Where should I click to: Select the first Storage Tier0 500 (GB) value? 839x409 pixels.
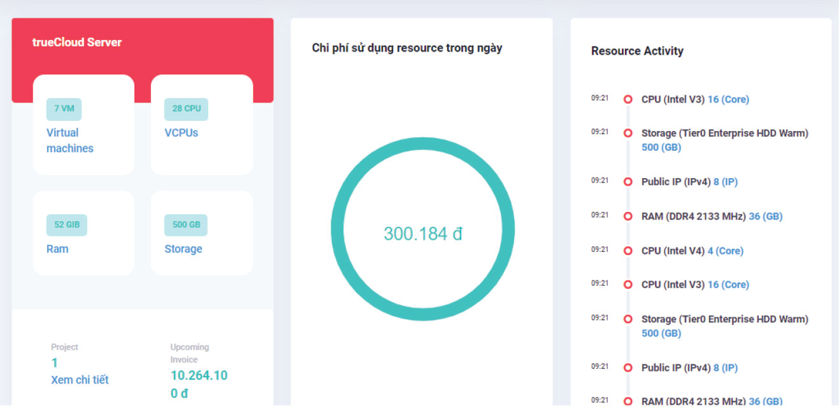(x=661, y=148)
